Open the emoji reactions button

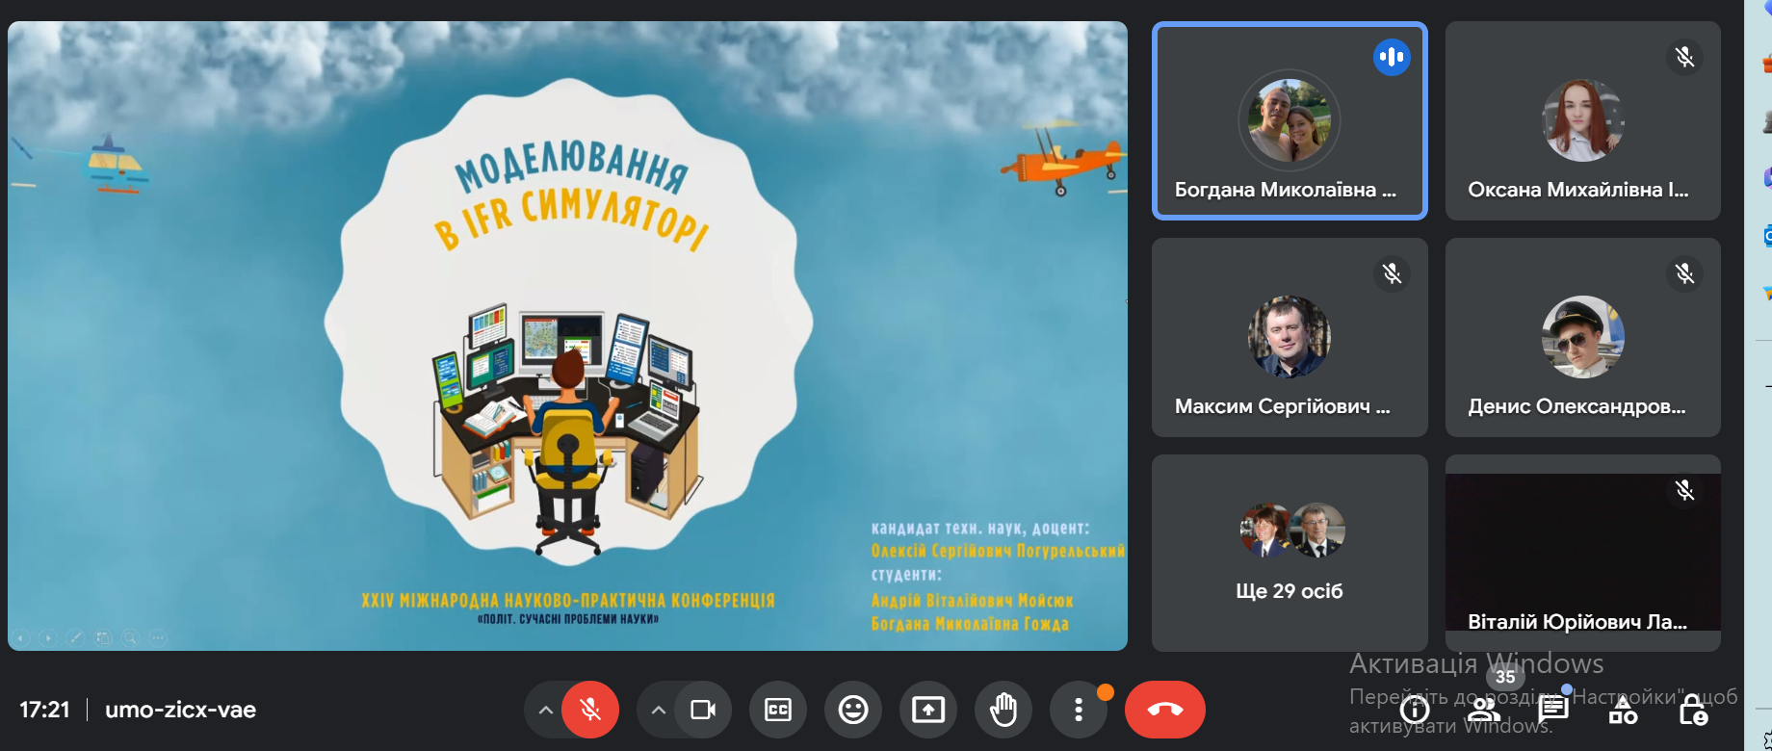[853, 710]
